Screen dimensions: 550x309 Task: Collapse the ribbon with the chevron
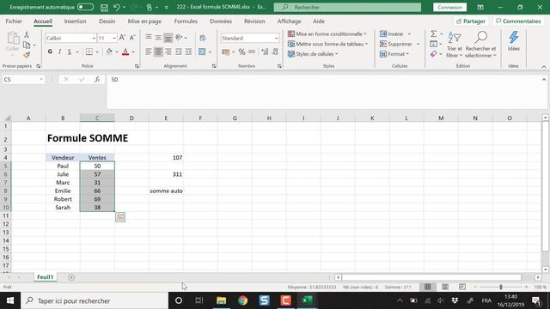(544, 66)
